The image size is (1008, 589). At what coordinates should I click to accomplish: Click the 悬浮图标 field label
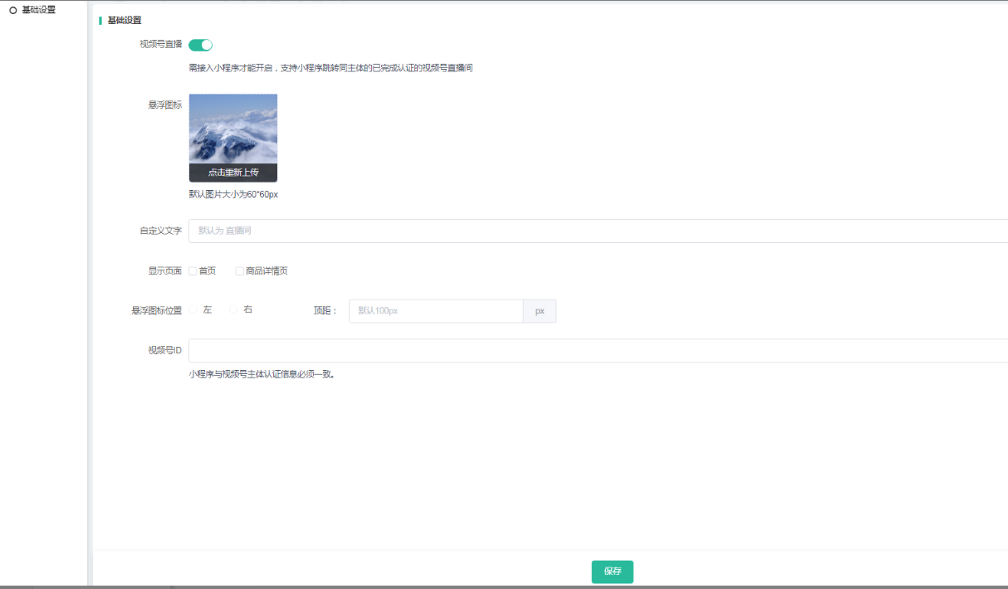164,105
